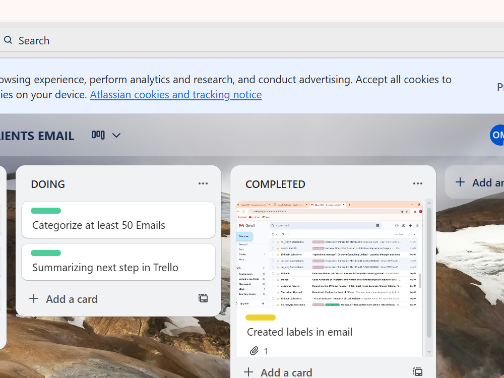The image size is (504, 378).
Task: Open Atlassian cookies and tracking notice link
Action: tap(176, 95)
